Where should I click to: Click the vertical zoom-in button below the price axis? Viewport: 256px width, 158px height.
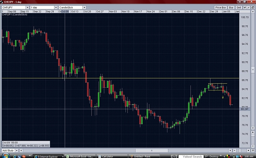(x=253, y=132)
